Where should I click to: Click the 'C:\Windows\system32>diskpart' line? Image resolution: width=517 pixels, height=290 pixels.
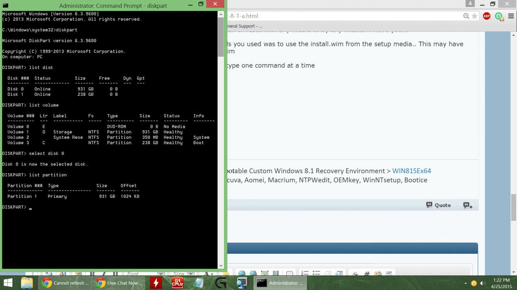point(40,30)
